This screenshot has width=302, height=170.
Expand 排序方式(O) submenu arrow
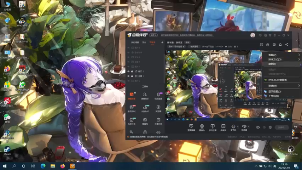point(299,59)
